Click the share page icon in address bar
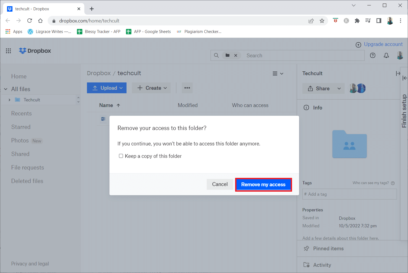Viewport: 408px width, 273px height. (x=311, y=21)
